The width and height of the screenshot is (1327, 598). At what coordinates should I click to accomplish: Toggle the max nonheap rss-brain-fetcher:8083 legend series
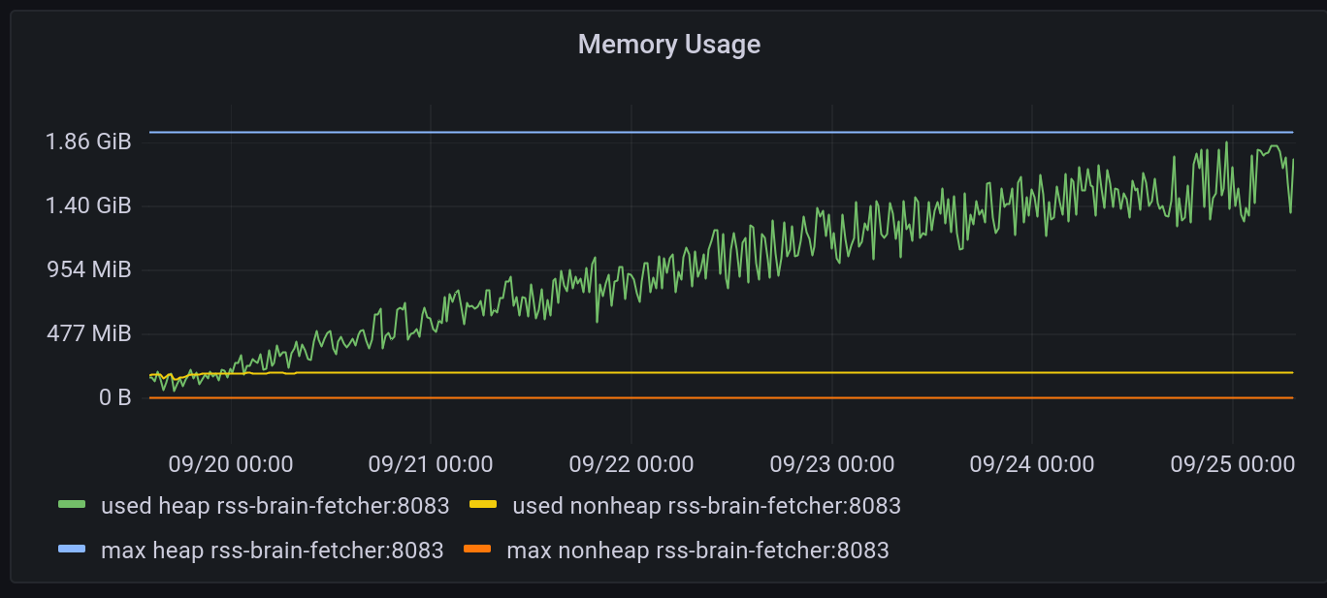coord(697,551)
